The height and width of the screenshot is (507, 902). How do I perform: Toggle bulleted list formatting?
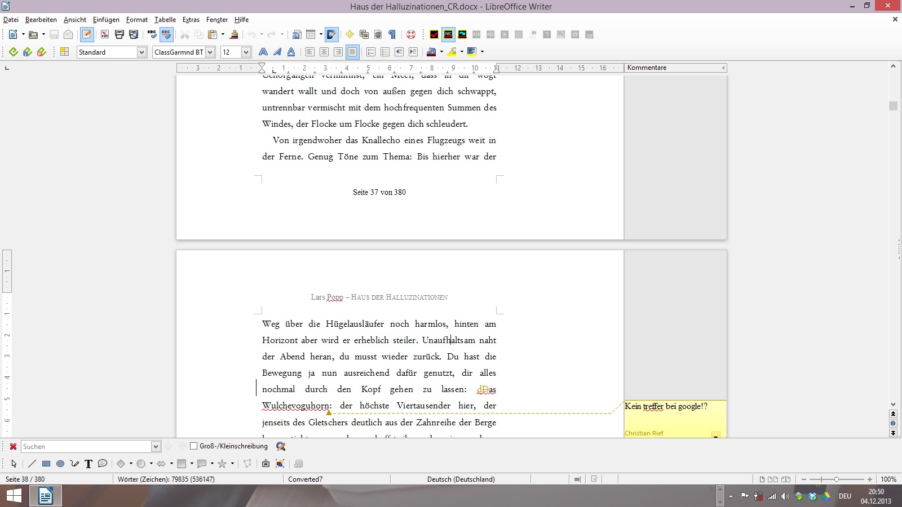tap(385, 52)
